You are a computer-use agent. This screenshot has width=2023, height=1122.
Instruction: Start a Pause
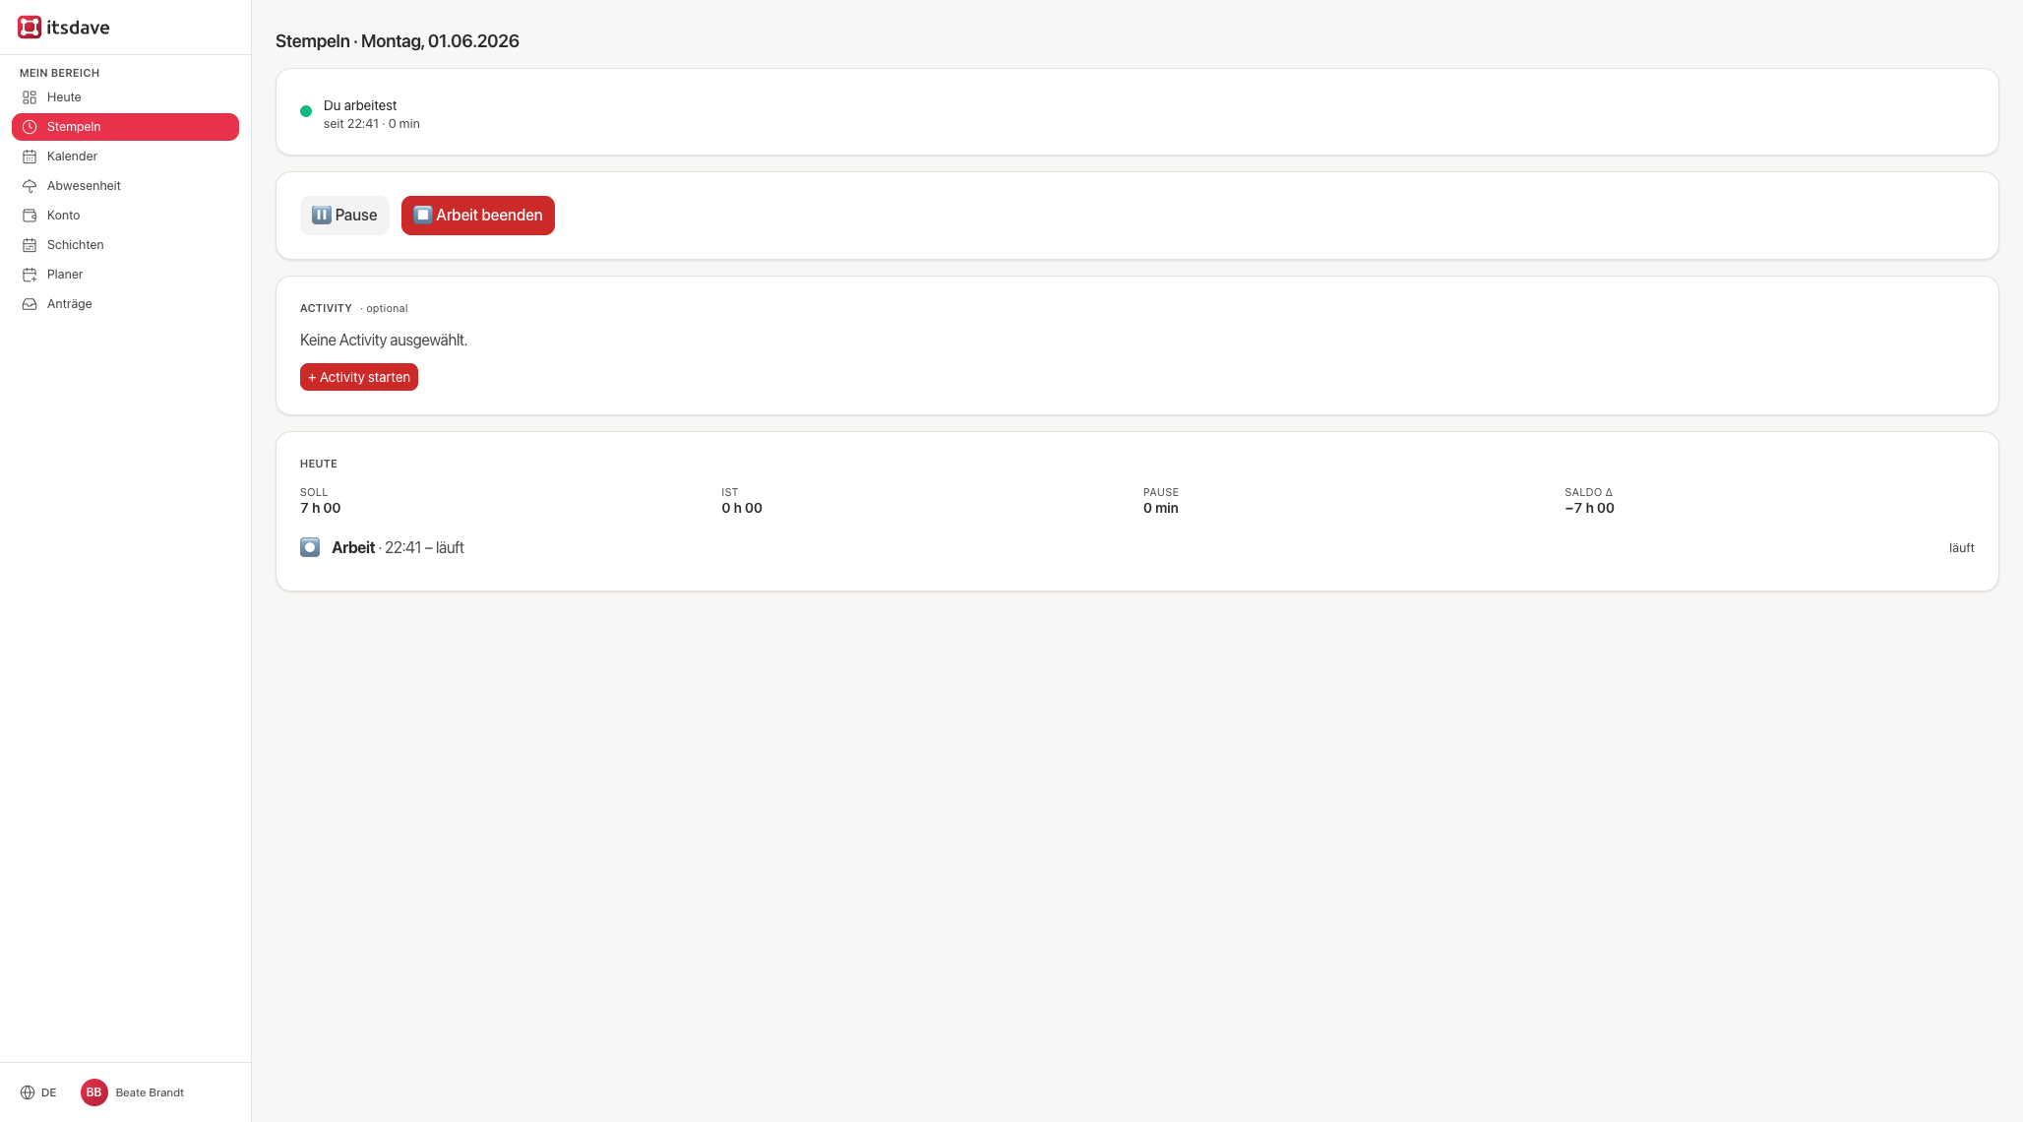click(x=344, y=216)
